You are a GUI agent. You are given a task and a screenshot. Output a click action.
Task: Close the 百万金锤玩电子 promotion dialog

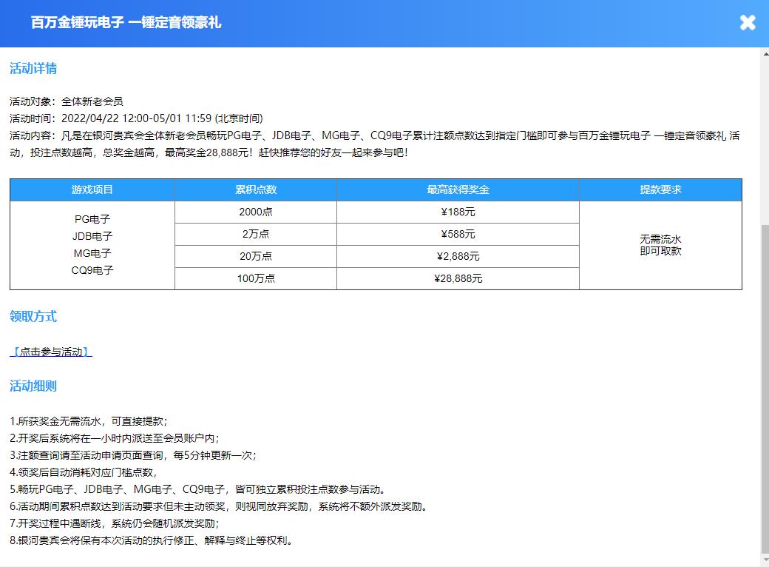748,22
